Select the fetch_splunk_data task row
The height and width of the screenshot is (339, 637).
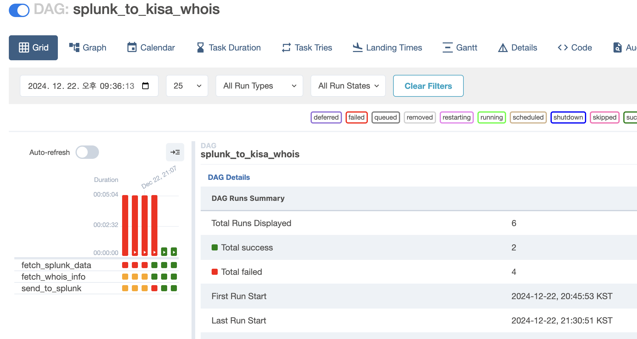tap(96, 265)
